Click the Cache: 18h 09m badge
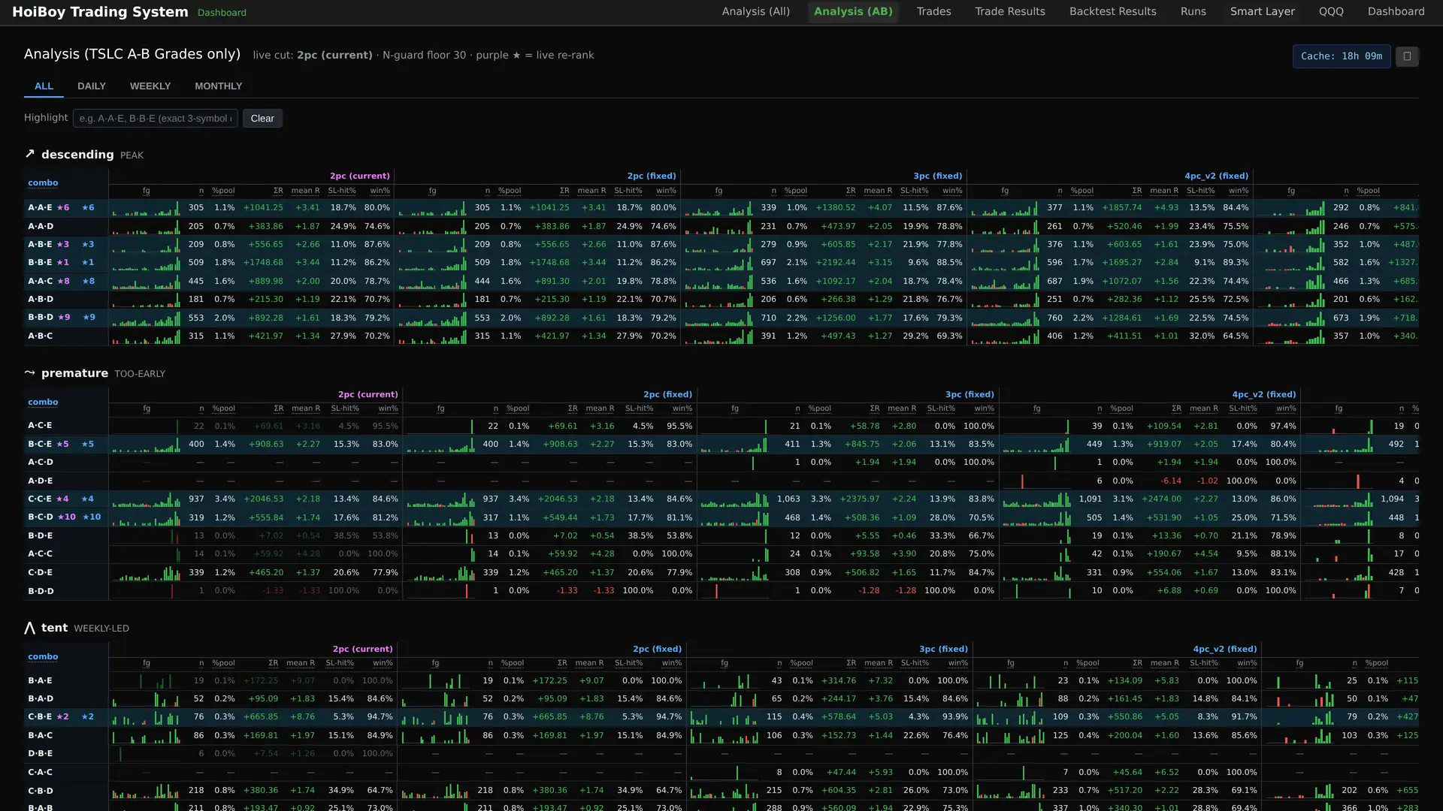This screenshot has width=1443, height=811. coord(1342,56)
